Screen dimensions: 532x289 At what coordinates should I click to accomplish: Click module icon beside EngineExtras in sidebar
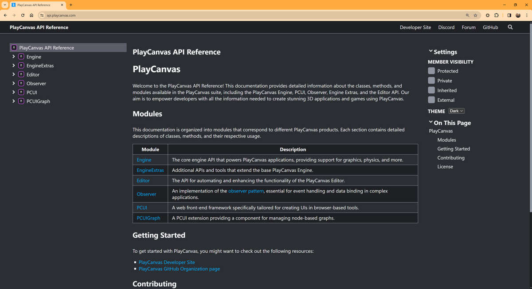[x=21, y=66]
